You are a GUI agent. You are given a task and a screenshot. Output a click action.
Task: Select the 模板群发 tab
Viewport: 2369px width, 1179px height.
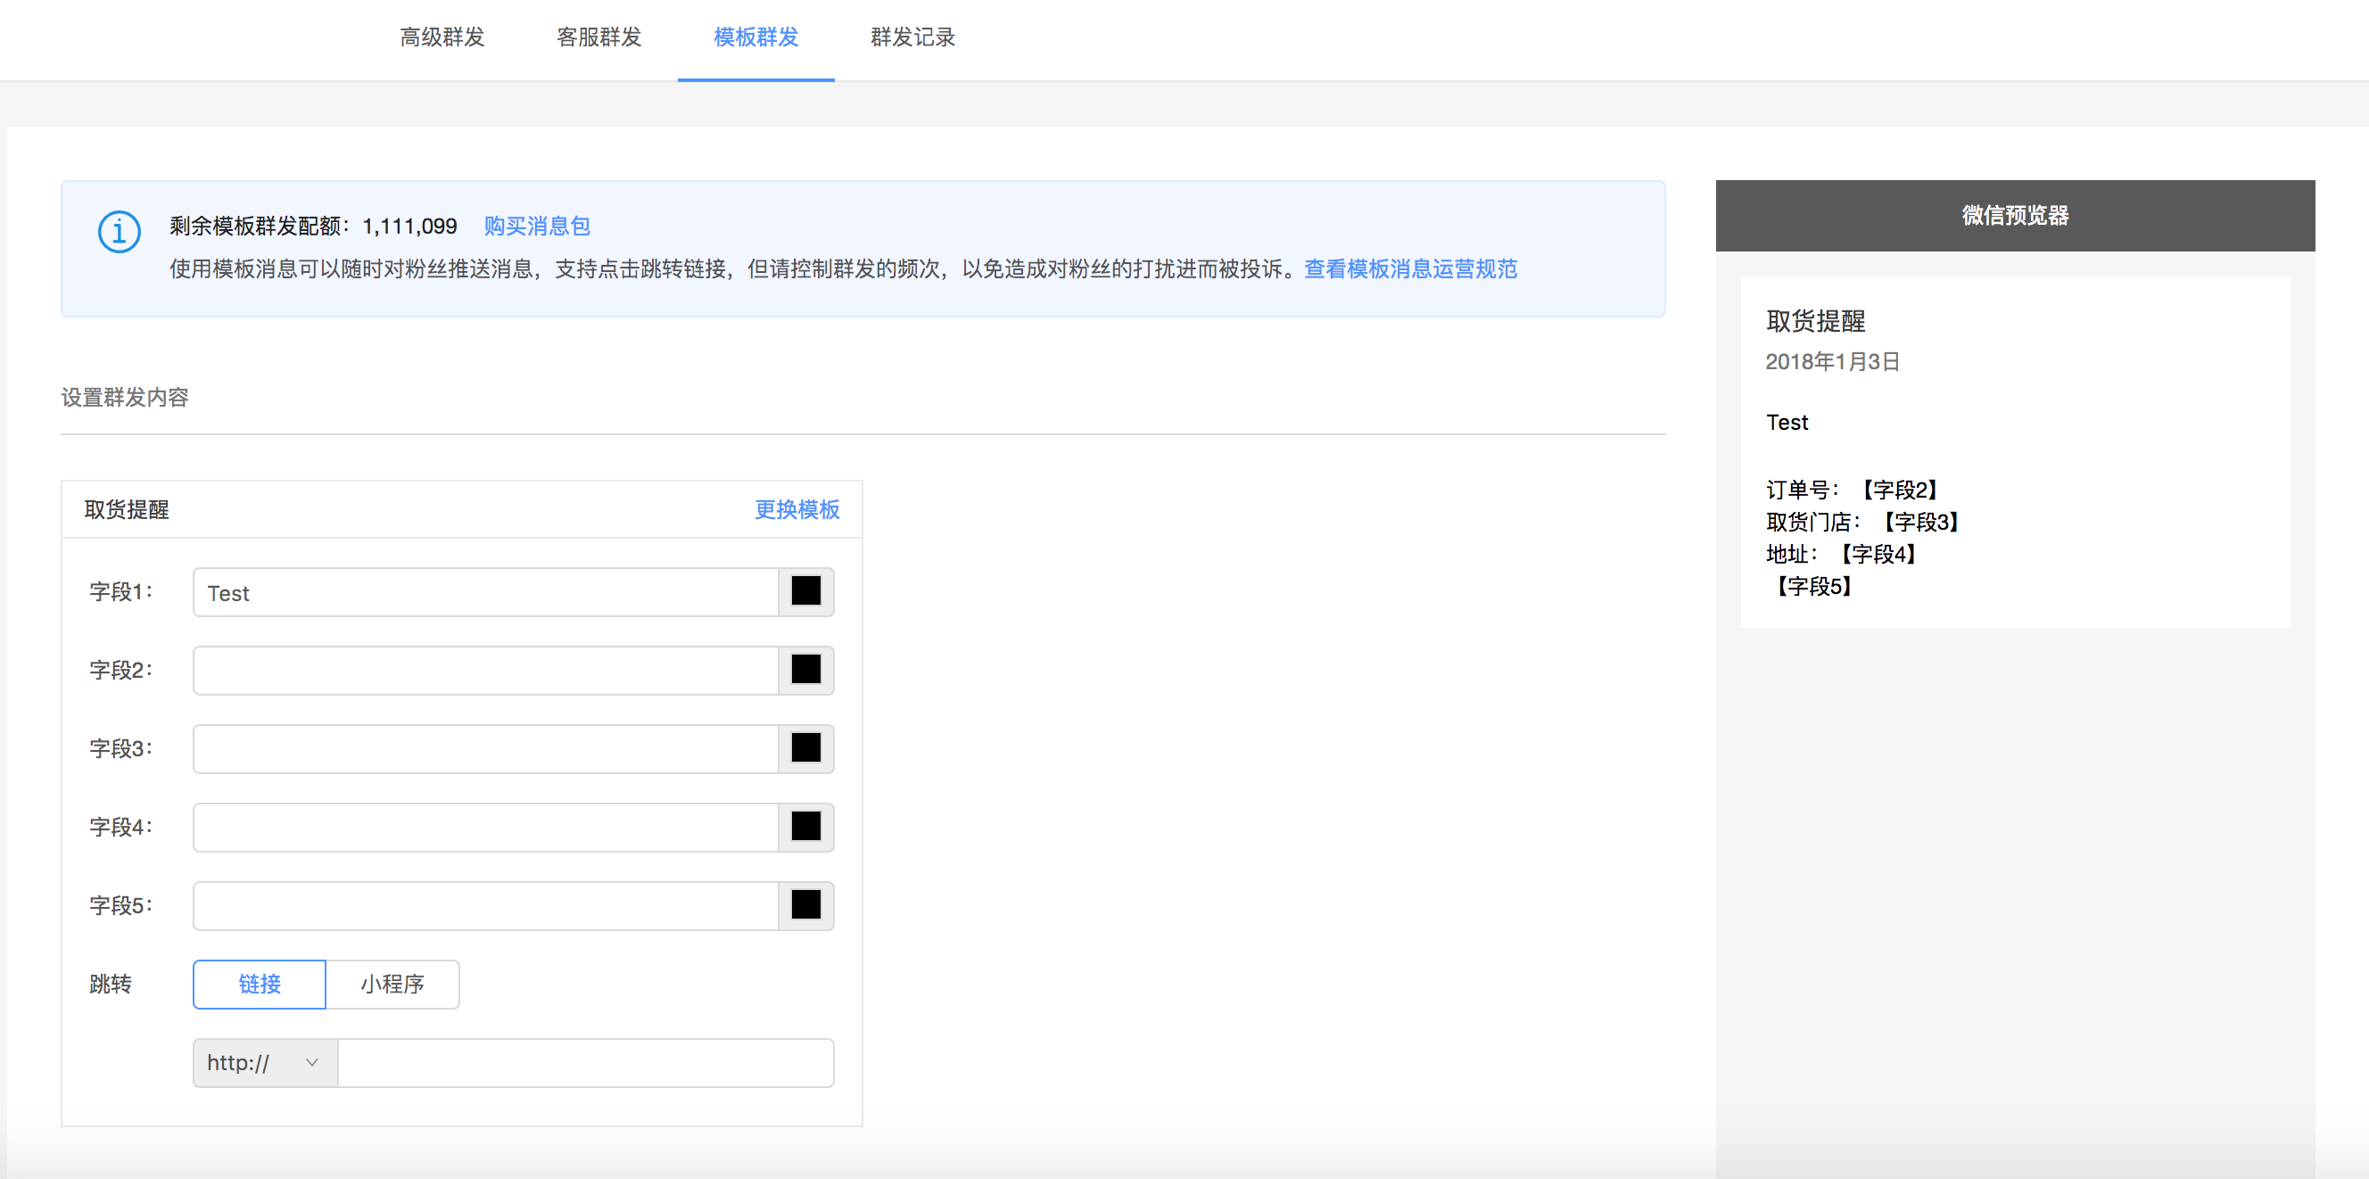pyautogui.click(x=756, y=37)
